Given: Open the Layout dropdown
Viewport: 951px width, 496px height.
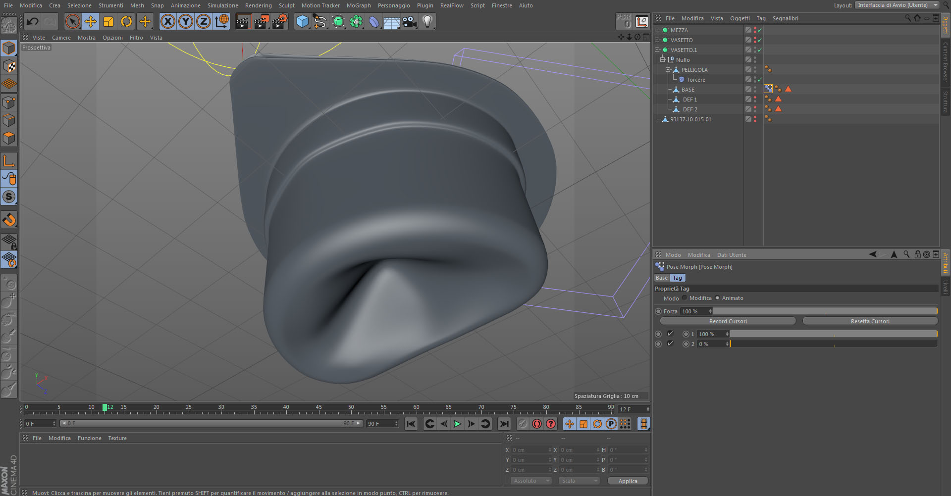Looking at the screenshot, I should (897, 5).
